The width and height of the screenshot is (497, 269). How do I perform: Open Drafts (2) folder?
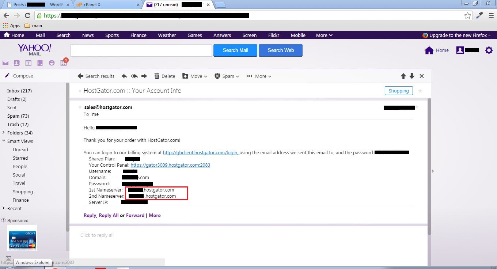point(17,99)
